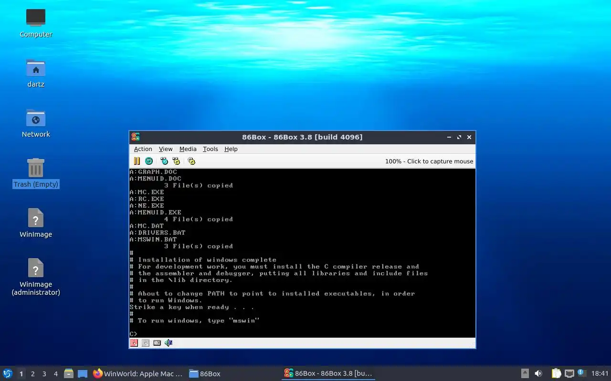Select the dartz home folder desktop icon
This screenshot has height=381, width=611.
pos(36,73)
